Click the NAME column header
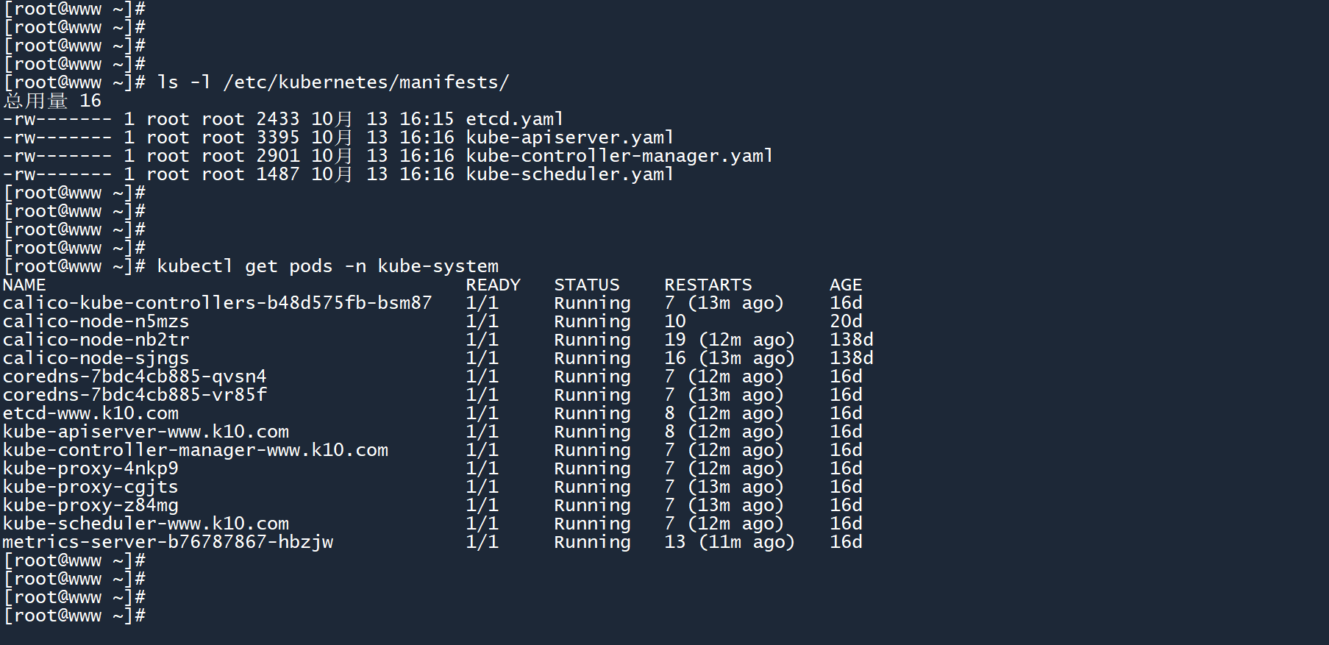The width and height of the screenshot is (1329, 645). [24, 285]
